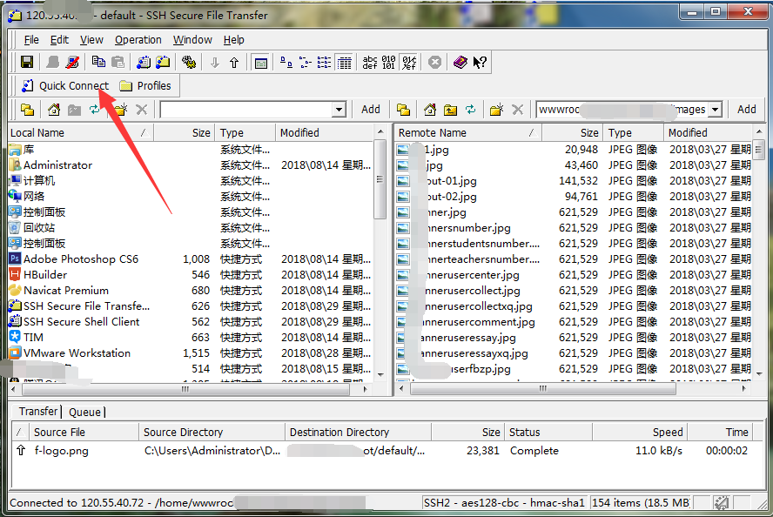Viewport: 773px width, 517px height.
Task: Switch to list view icon
Action: [x=325, y=62]
